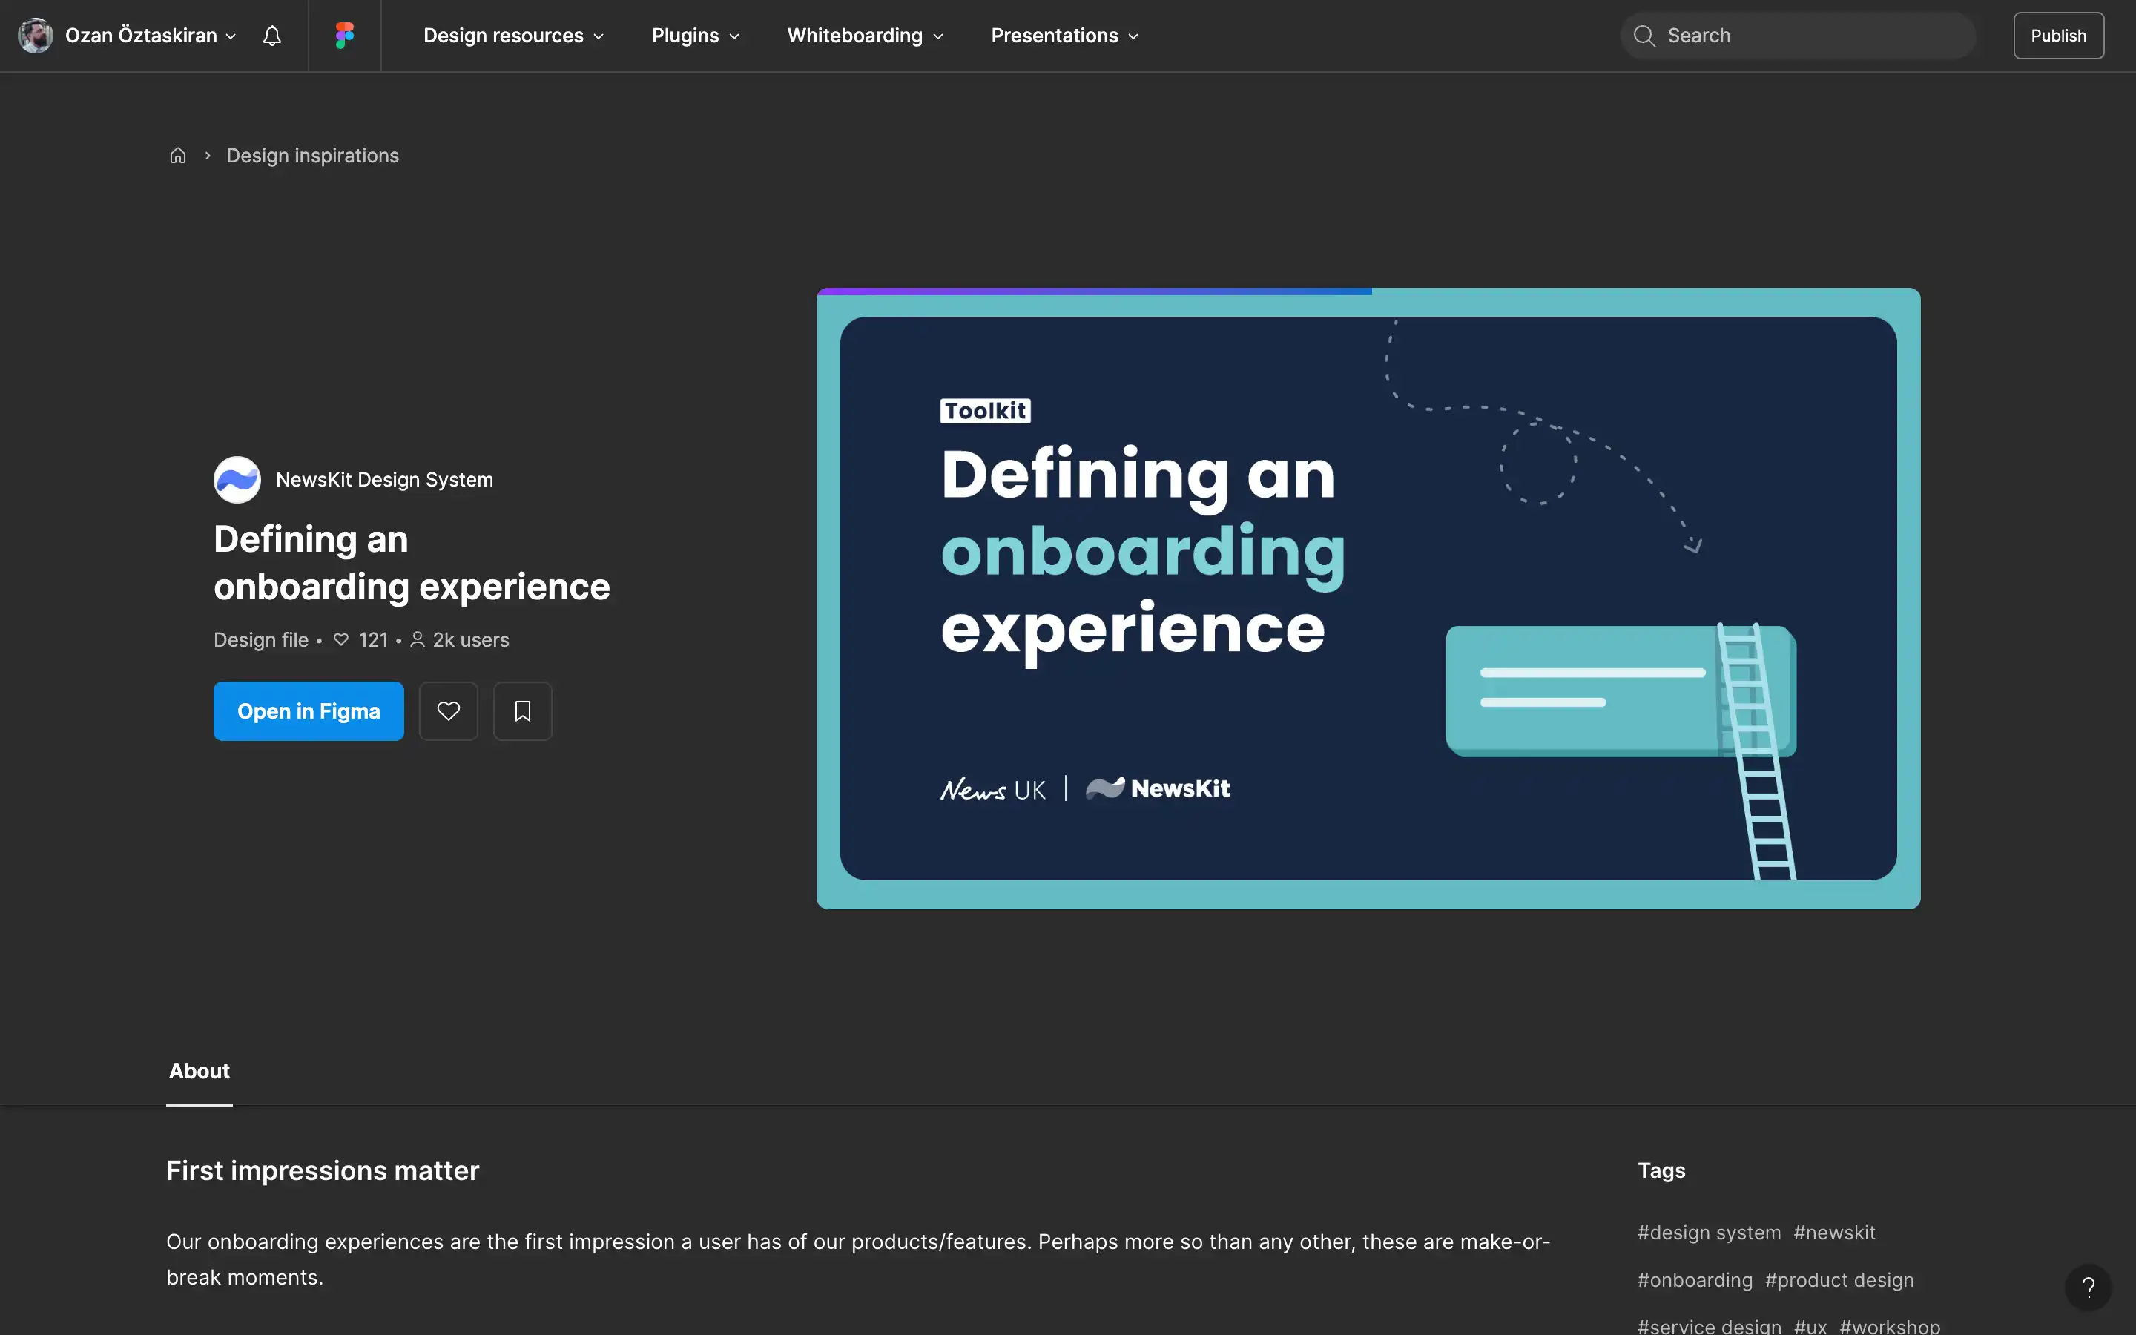Open NewsKit Design System author link

coord(384,479)
